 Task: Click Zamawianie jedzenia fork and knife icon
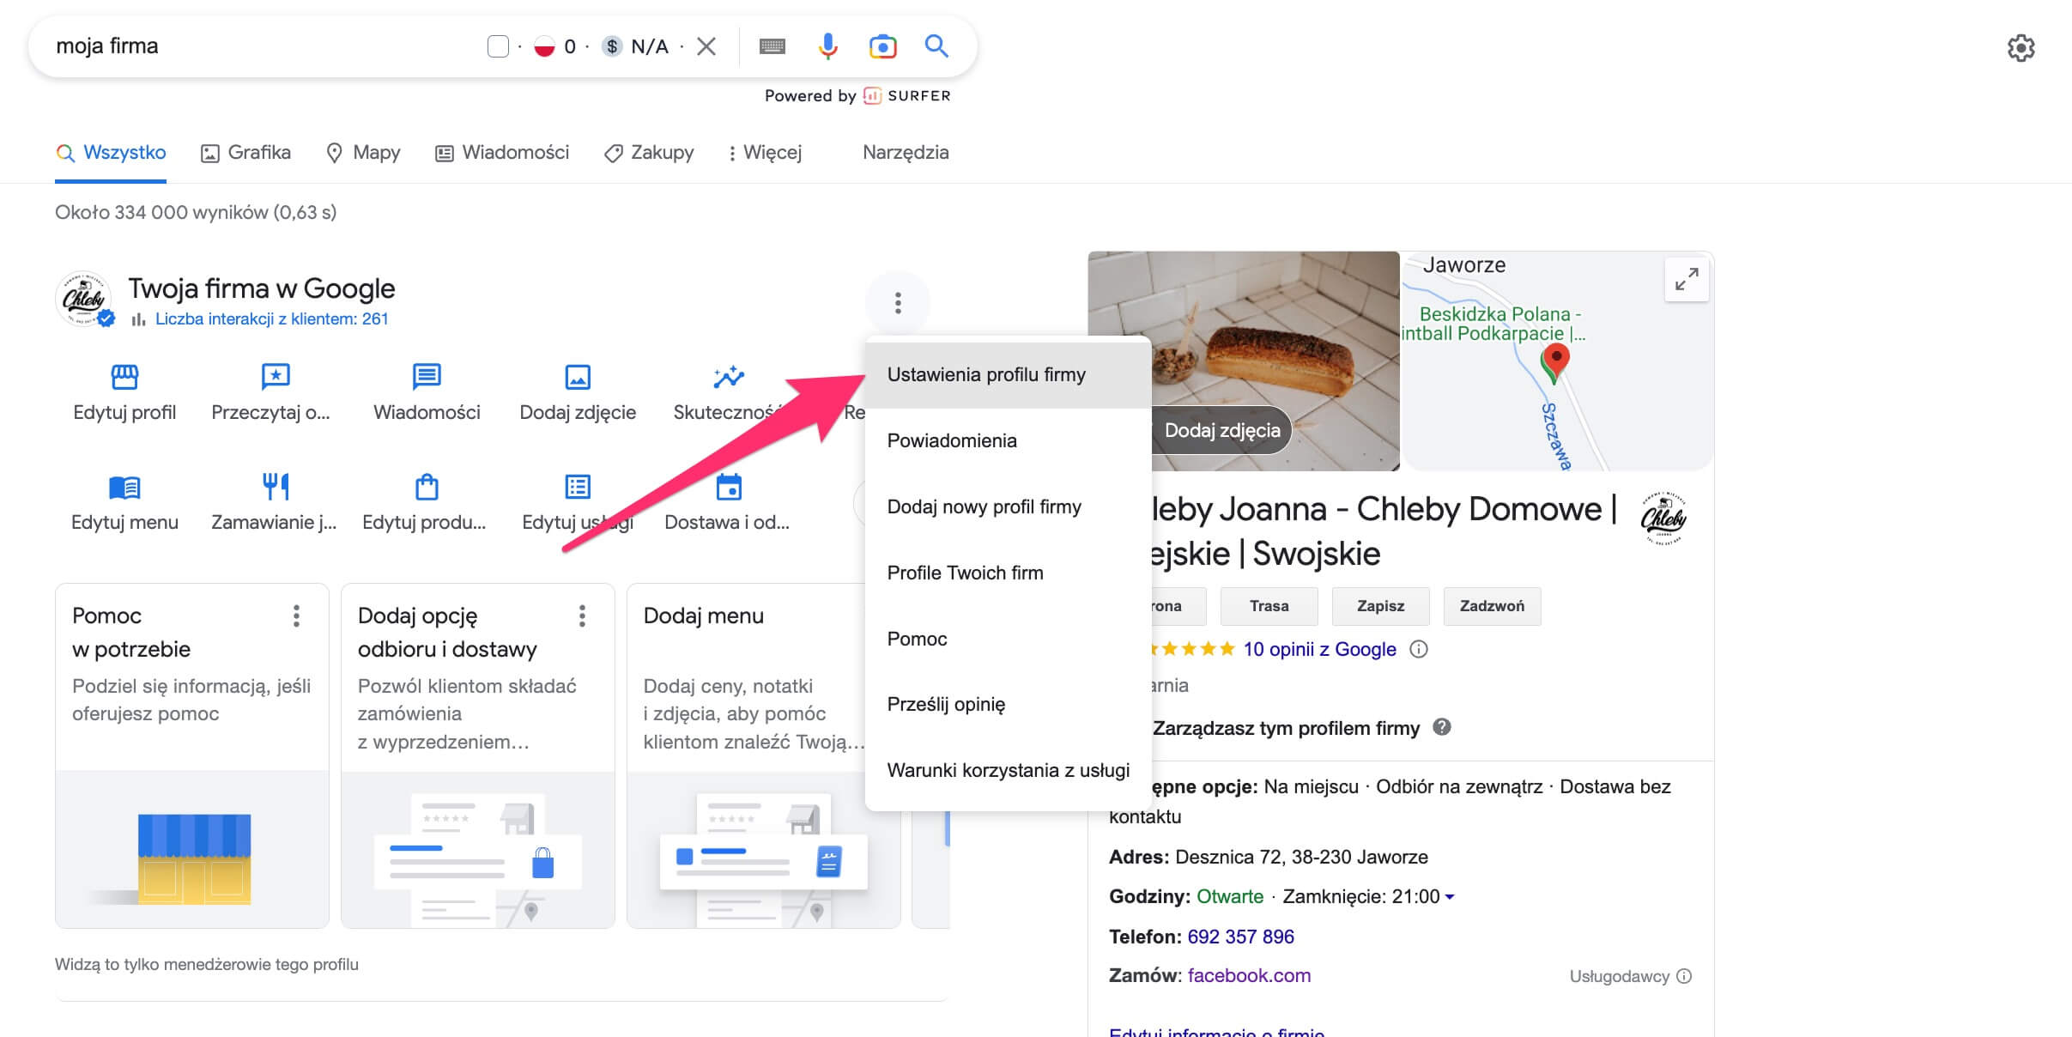[275, 487]
